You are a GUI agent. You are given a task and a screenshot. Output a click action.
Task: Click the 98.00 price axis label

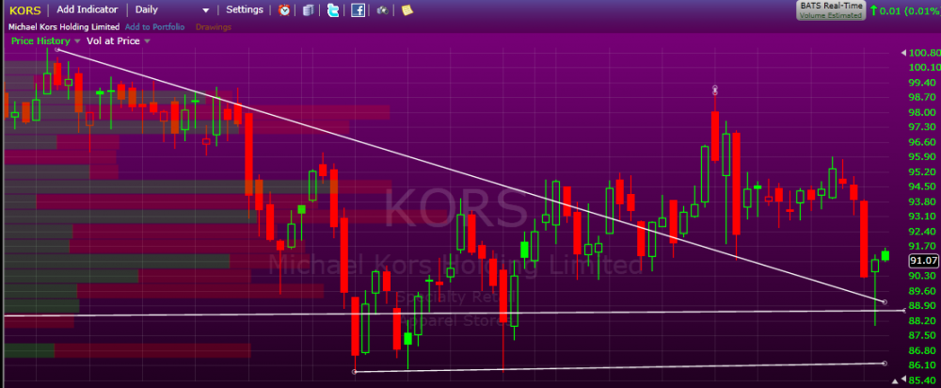coord(923,112)
